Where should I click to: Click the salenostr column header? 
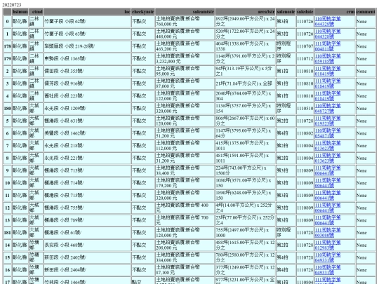286,12
